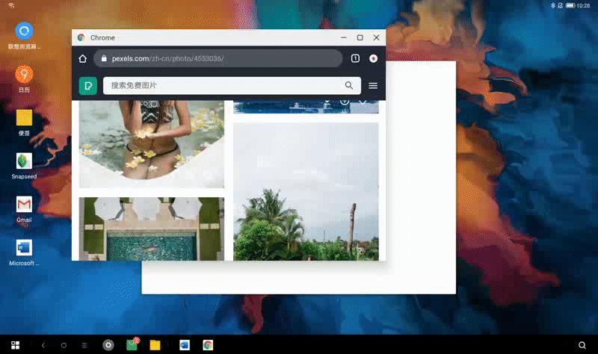Open the Snapseed desktop icon
This screenshot has width=598, height=354.
coord(24,161)
